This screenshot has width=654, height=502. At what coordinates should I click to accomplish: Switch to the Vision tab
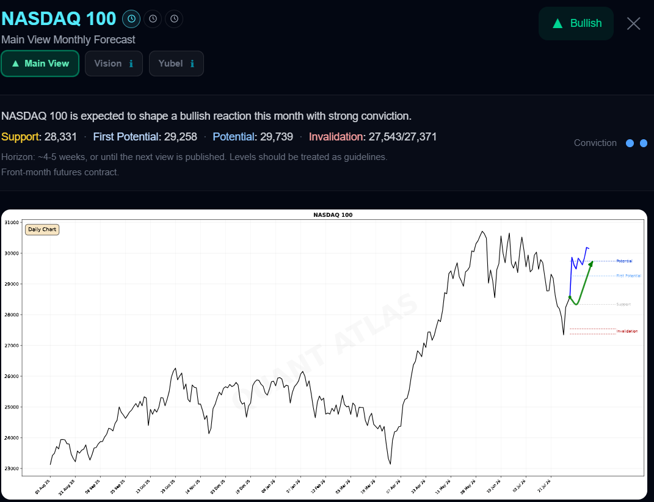[x=114, y=64]
